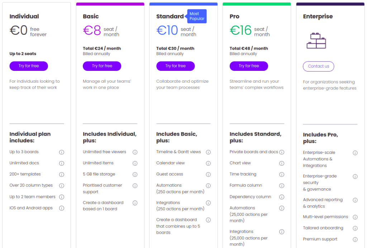Click "Try for free" on the Individual plan
367x248 pixels.
coord(29,66)
